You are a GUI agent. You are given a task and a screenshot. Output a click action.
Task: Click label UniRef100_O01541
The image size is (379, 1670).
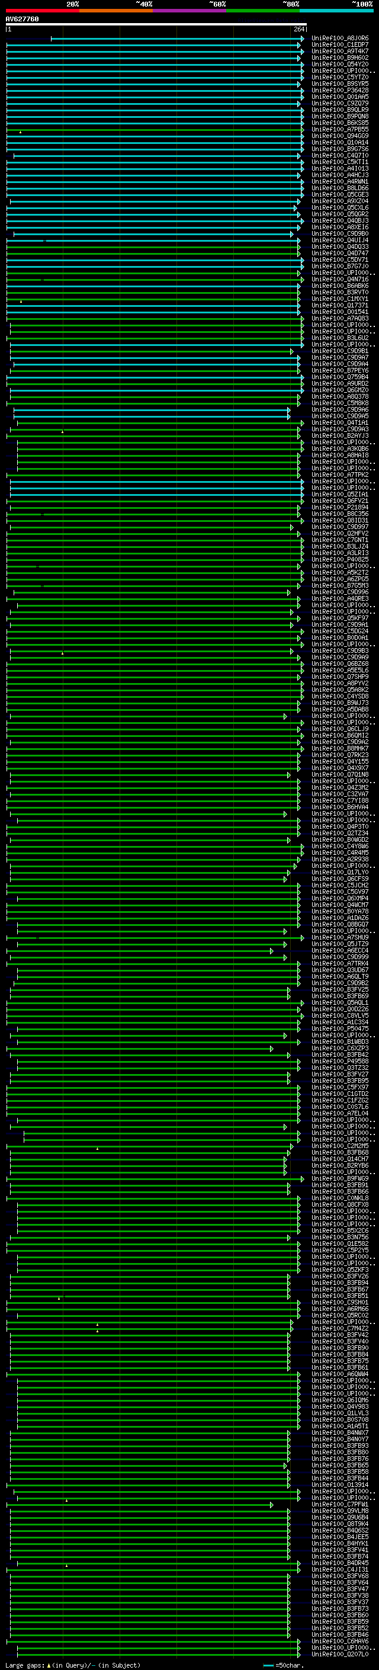tap(340, 312)
